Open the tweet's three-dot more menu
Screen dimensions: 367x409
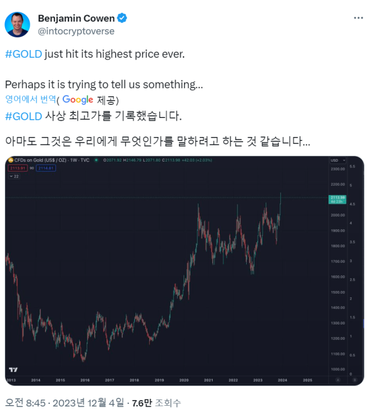358,18
